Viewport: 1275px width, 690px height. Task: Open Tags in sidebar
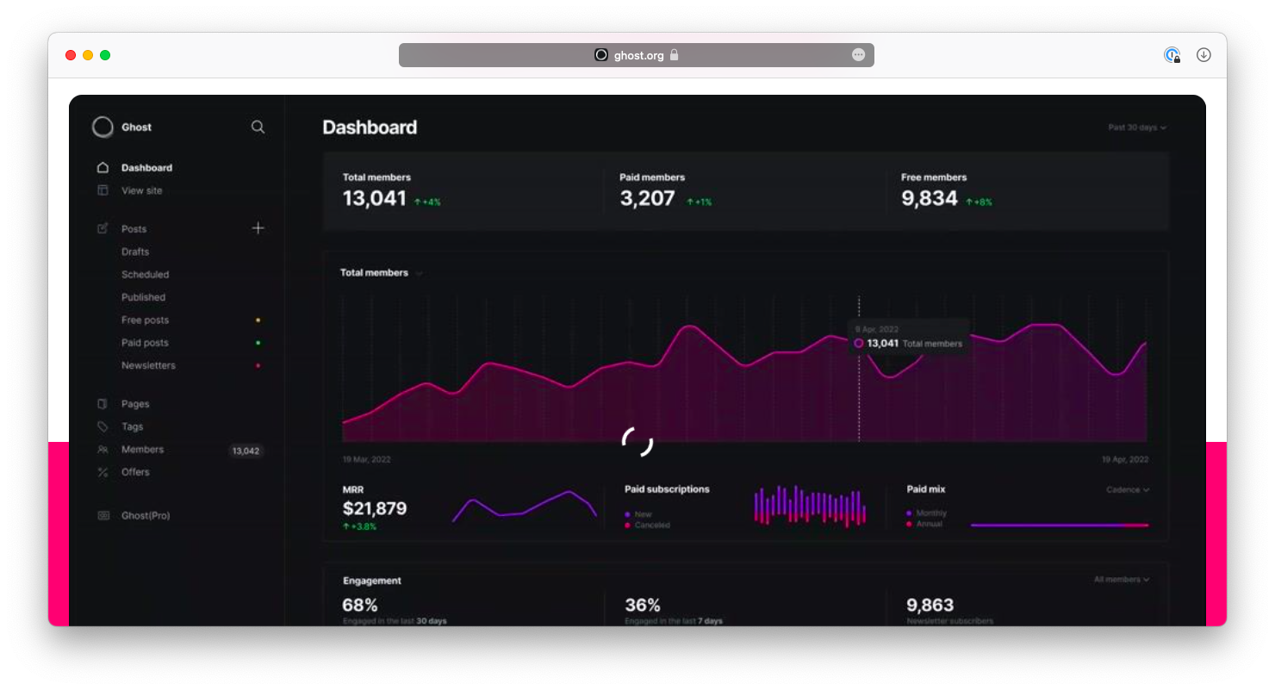tap(133, 426)
